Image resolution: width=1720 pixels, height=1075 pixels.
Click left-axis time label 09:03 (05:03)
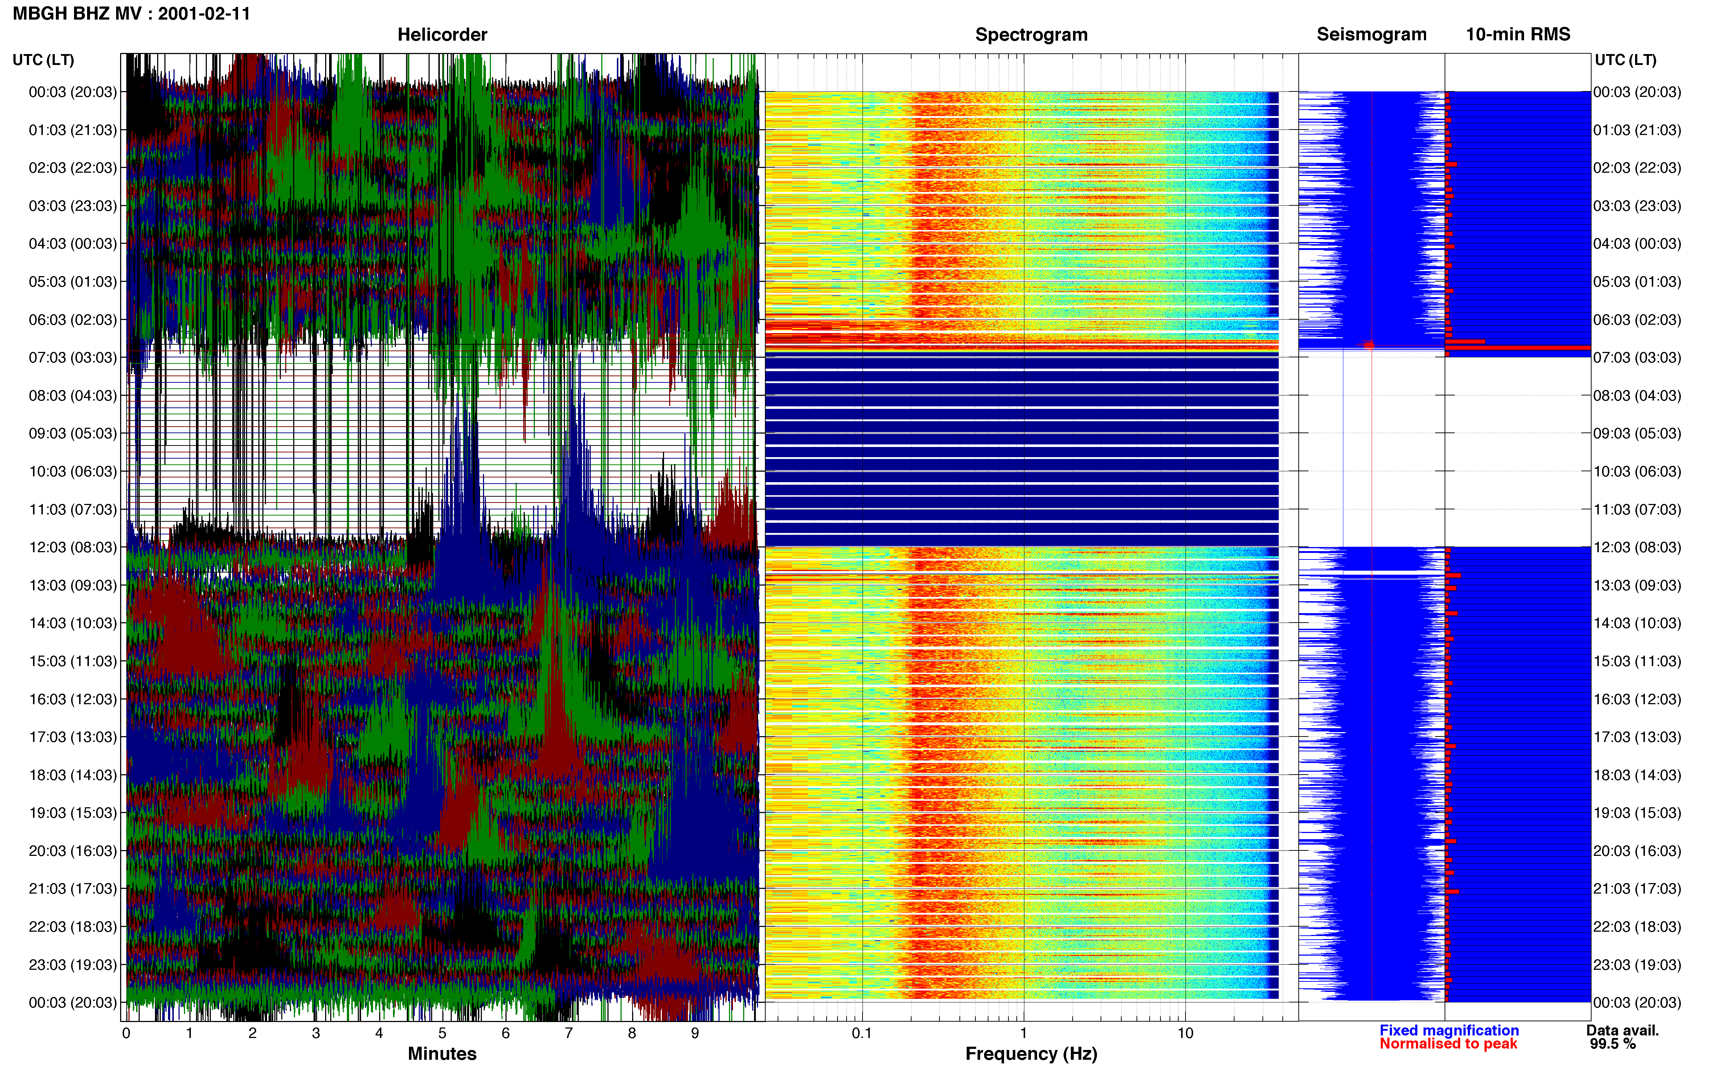point(73,433)
